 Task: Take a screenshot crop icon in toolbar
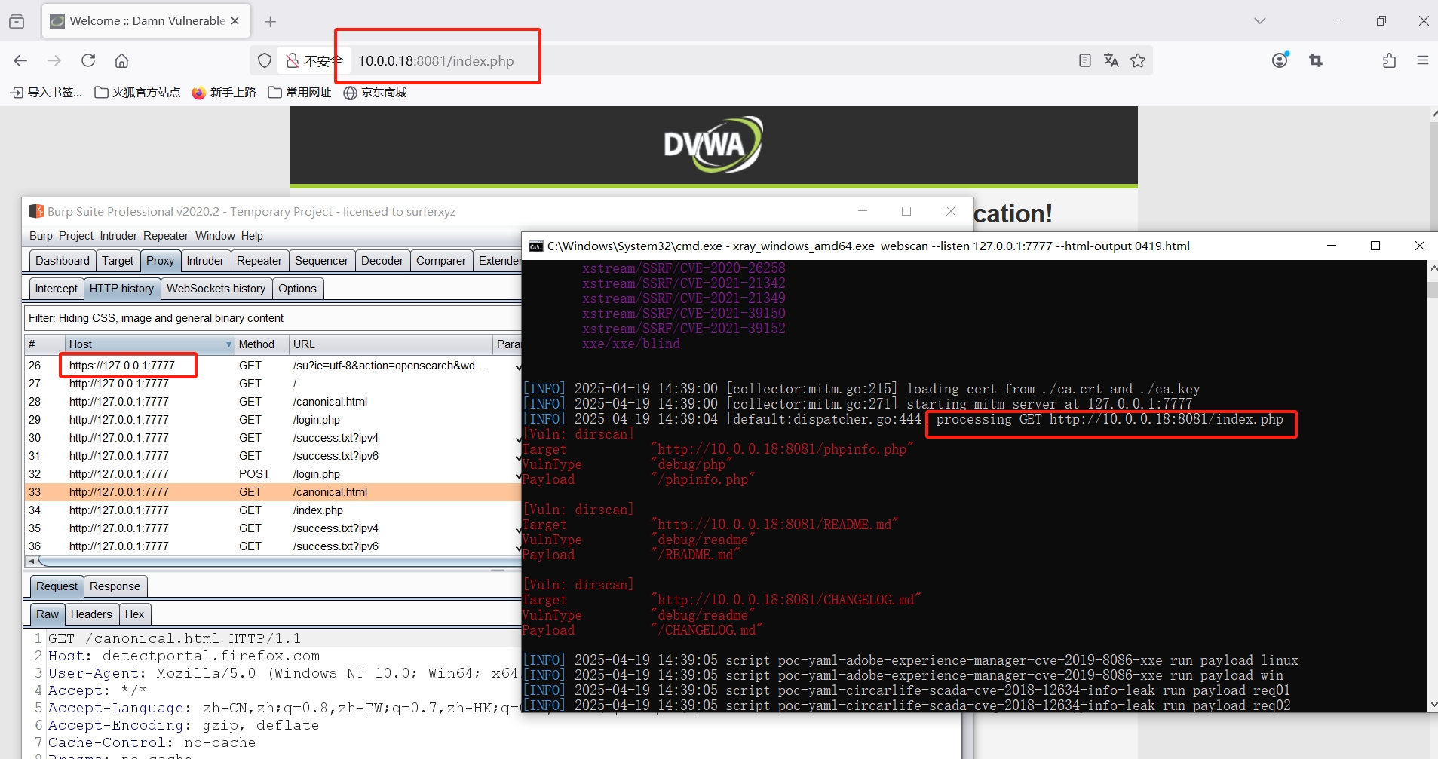pyautogui.click(x=1316, y=60)
